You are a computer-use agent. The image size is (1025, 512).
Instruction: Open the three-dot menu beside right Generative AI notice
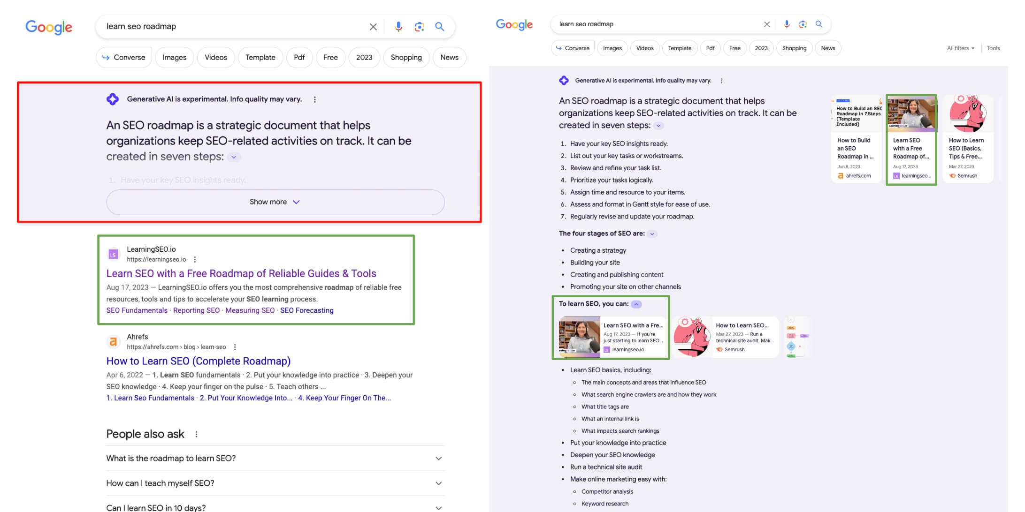click(x=722, y=81)
